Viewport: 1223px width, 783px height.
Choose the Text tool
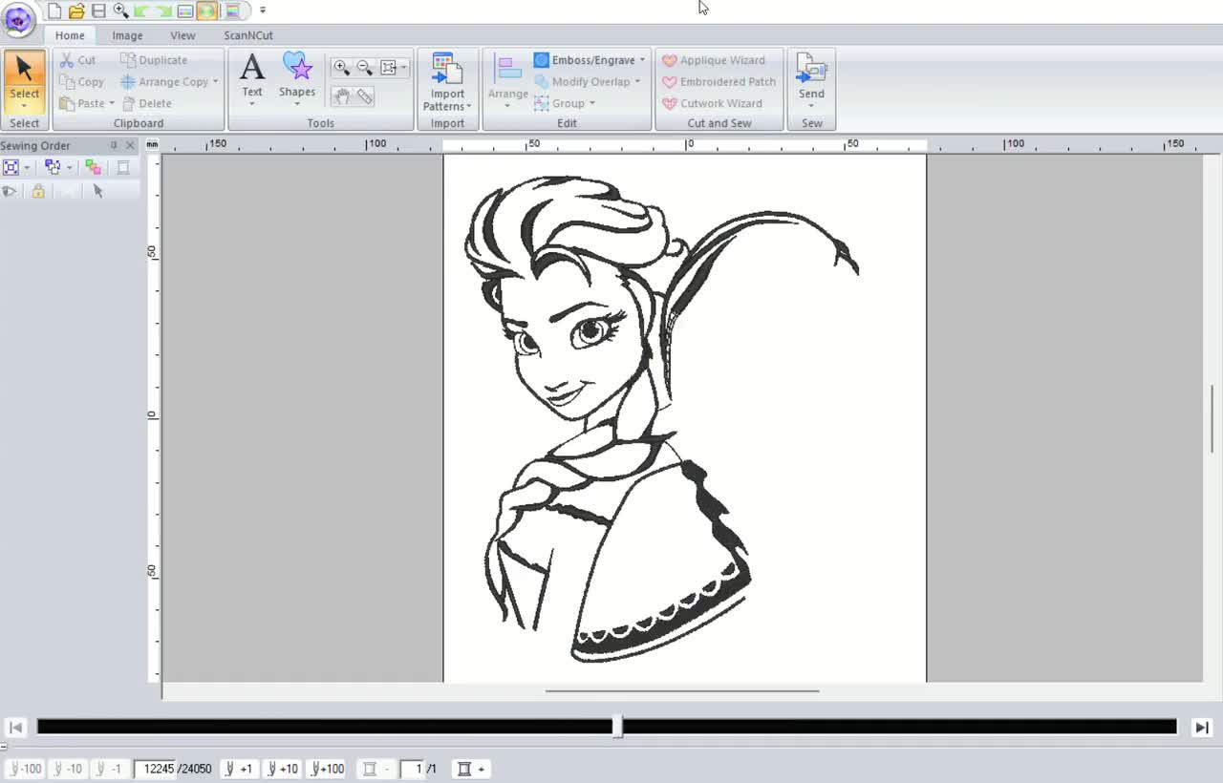252,80
